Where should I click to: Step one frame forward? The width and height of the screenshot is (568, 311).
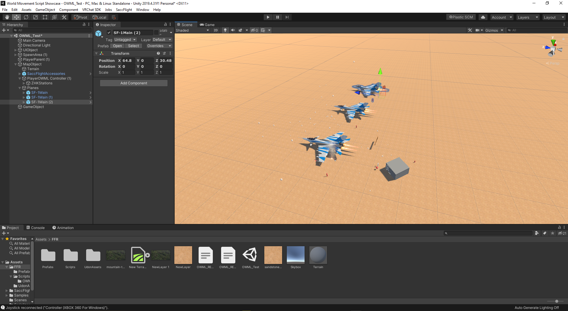pos(287,17)
